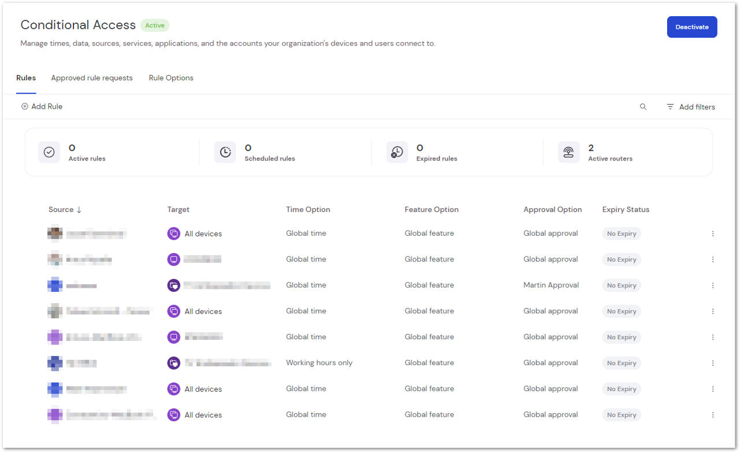Image resolution: width=740 pixels, height=453 pixels.
Task: Click Global feature in Working hours only row
Action: tap(430, 363)
